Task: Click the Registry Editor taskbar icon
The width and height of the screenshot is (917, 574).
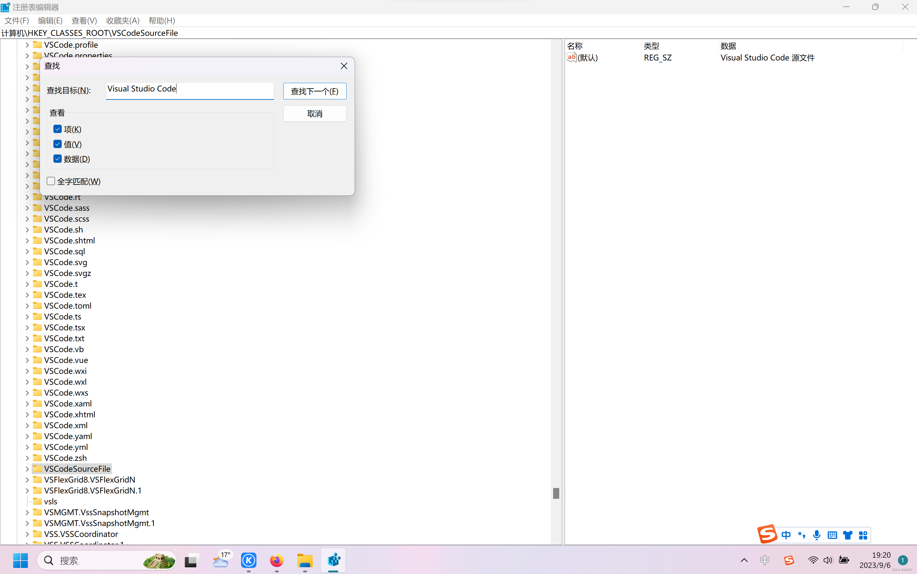Action: click(333, 560)
